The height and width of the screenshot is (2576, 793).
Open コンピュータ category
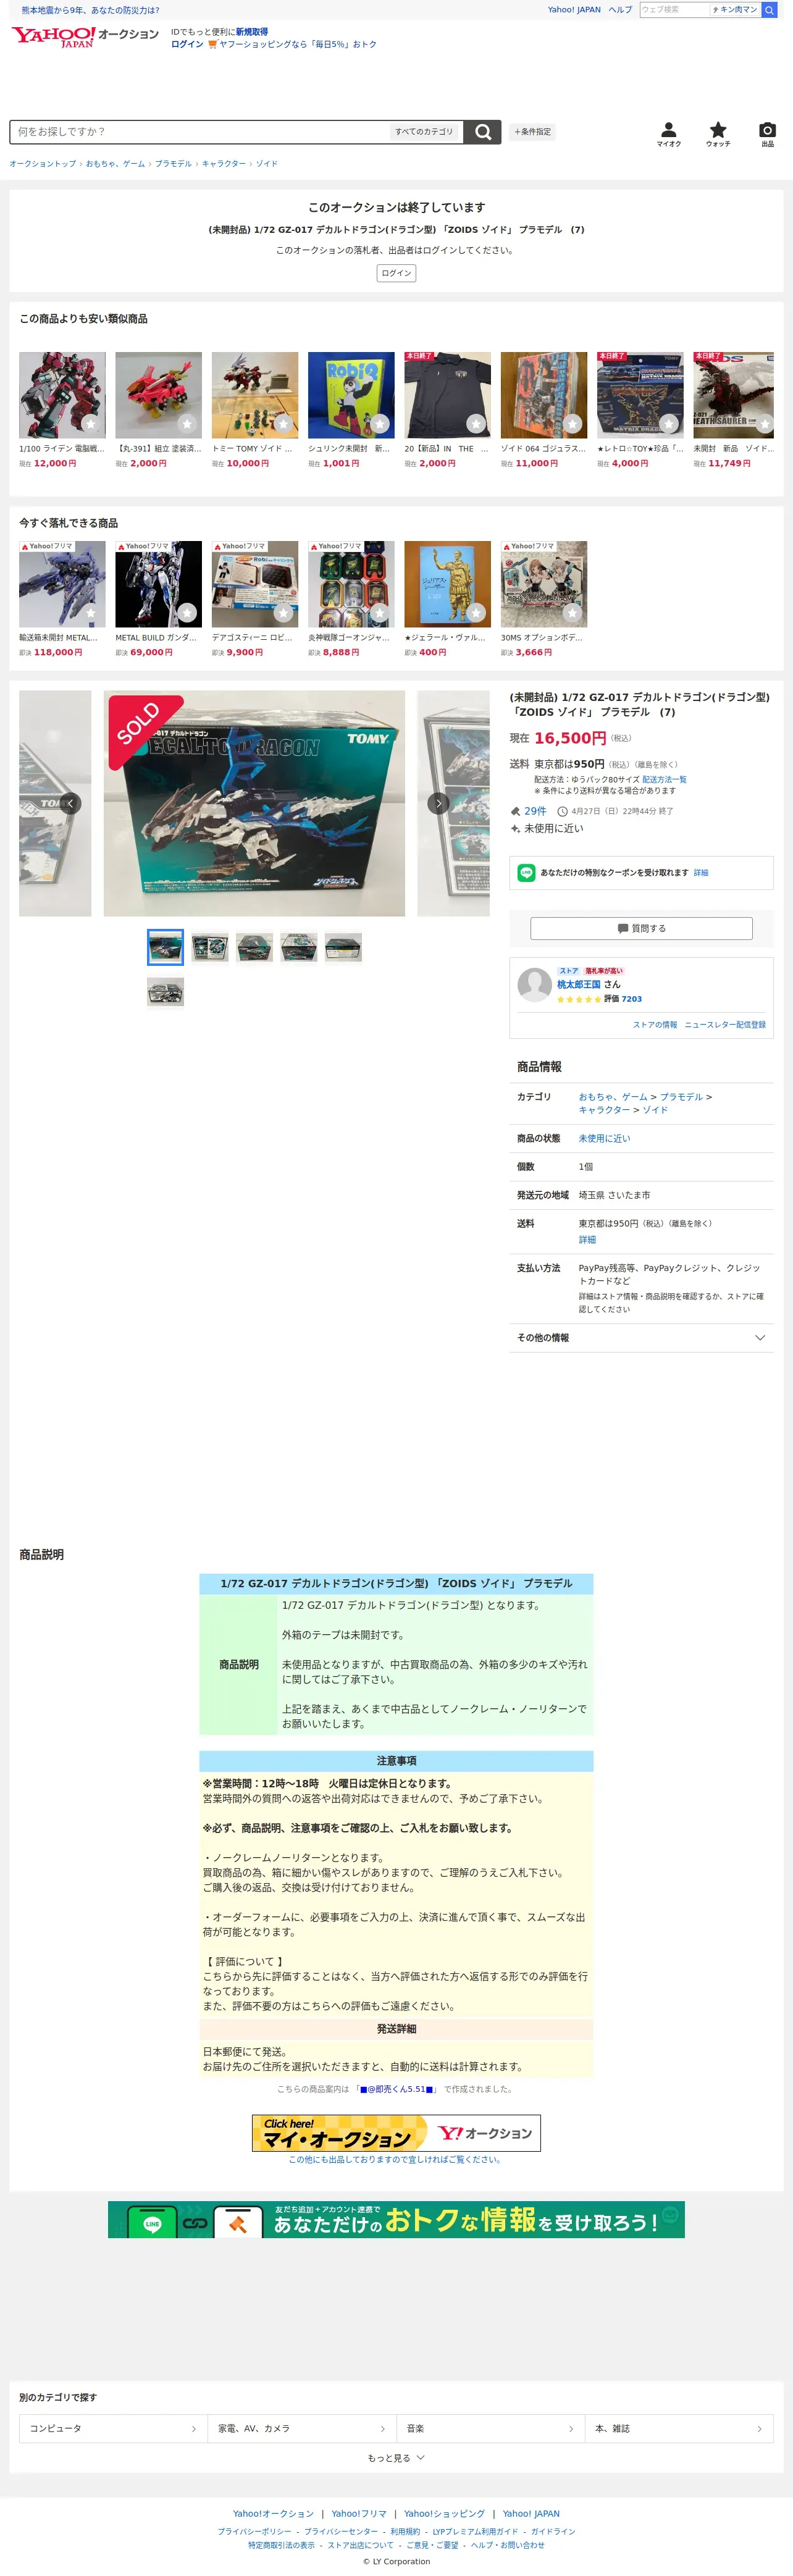(113, 2429)
